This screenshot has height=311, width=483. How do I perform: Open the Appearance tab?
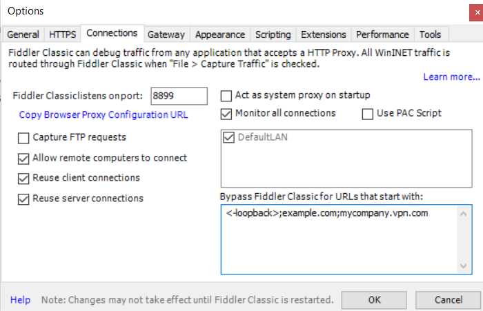tap(219, 34)
